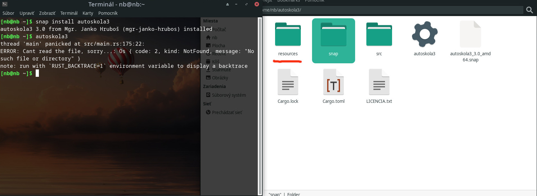This screenshot has width=537, height=196.
Task: Open Súborový systém in sidebar
Action: (228, 95)
